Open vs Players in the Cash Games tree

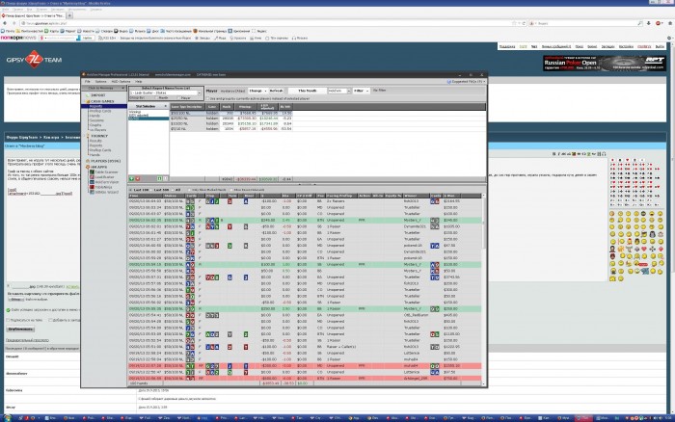[x=97, y=130]
